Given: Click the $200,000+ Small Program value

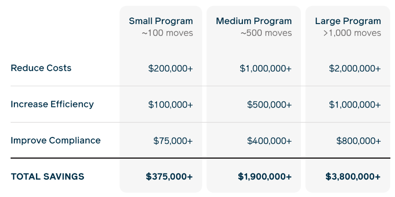Looking at the screenshot, I should coord(171,68).
